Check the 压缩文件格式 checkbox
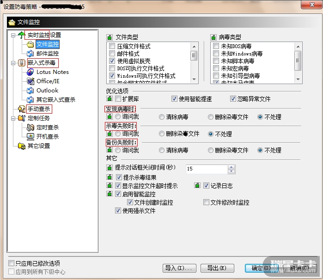This screenshot has width=323, height=280. pos(112,46)
